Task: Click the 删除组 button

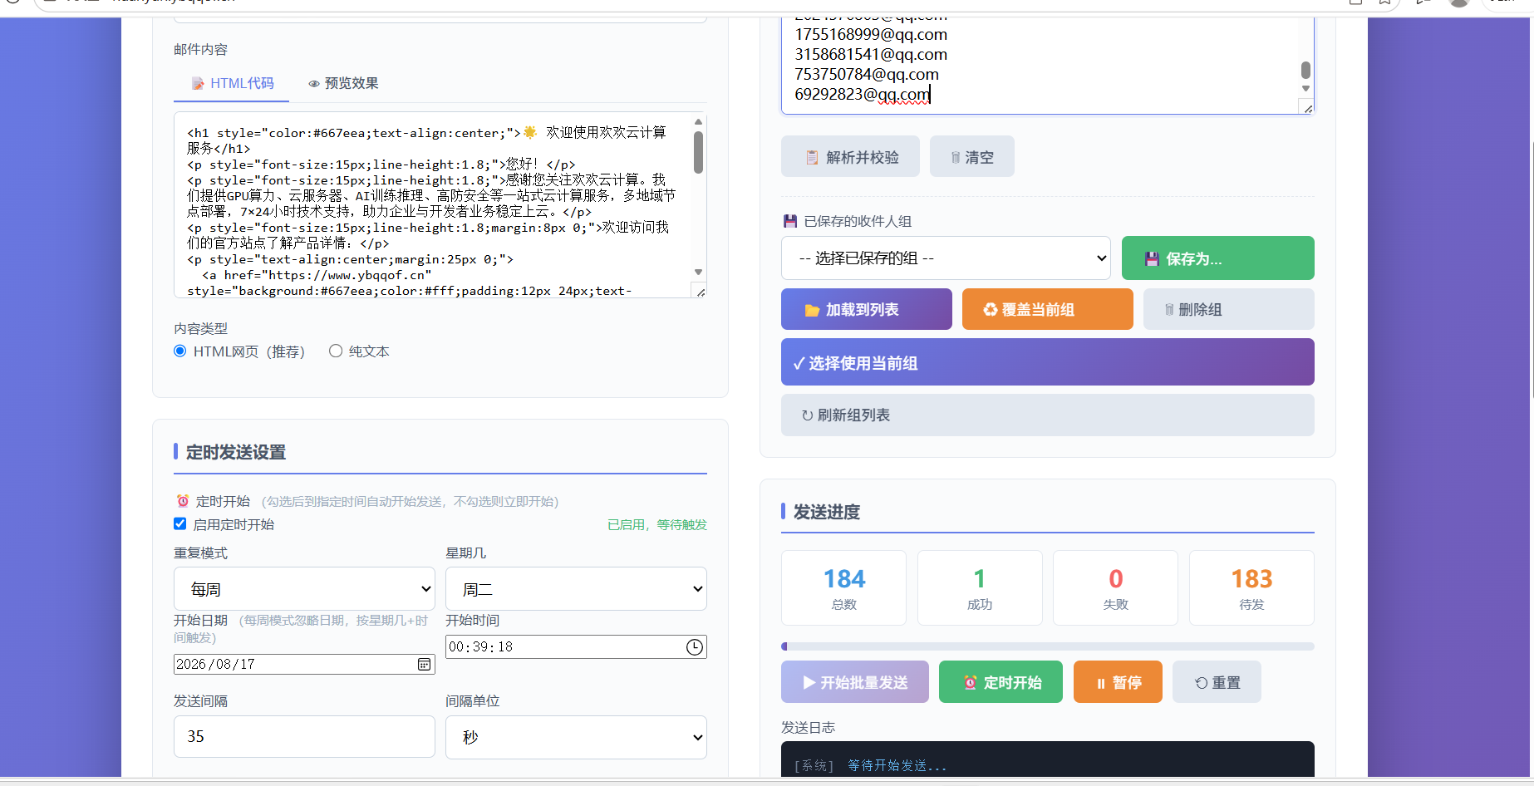Action: (x=1228, y=309)
